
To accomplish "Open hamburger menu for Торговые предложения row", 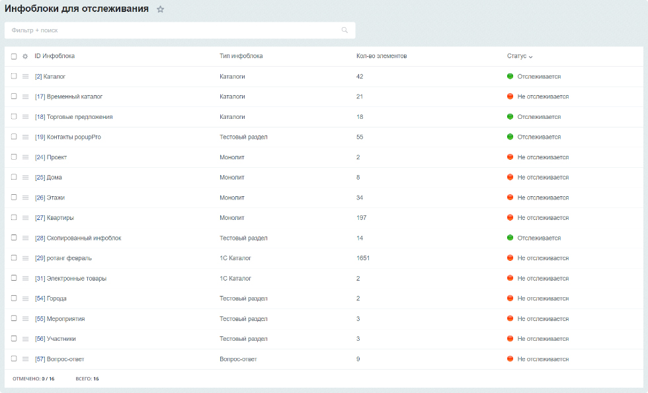I will point(25,117).
